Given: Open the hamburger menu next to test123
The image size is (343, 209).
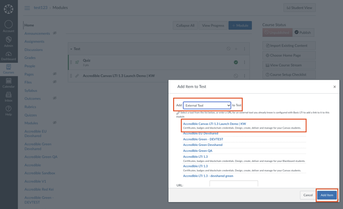Looking at the screenshot, I should pos(27,7).
